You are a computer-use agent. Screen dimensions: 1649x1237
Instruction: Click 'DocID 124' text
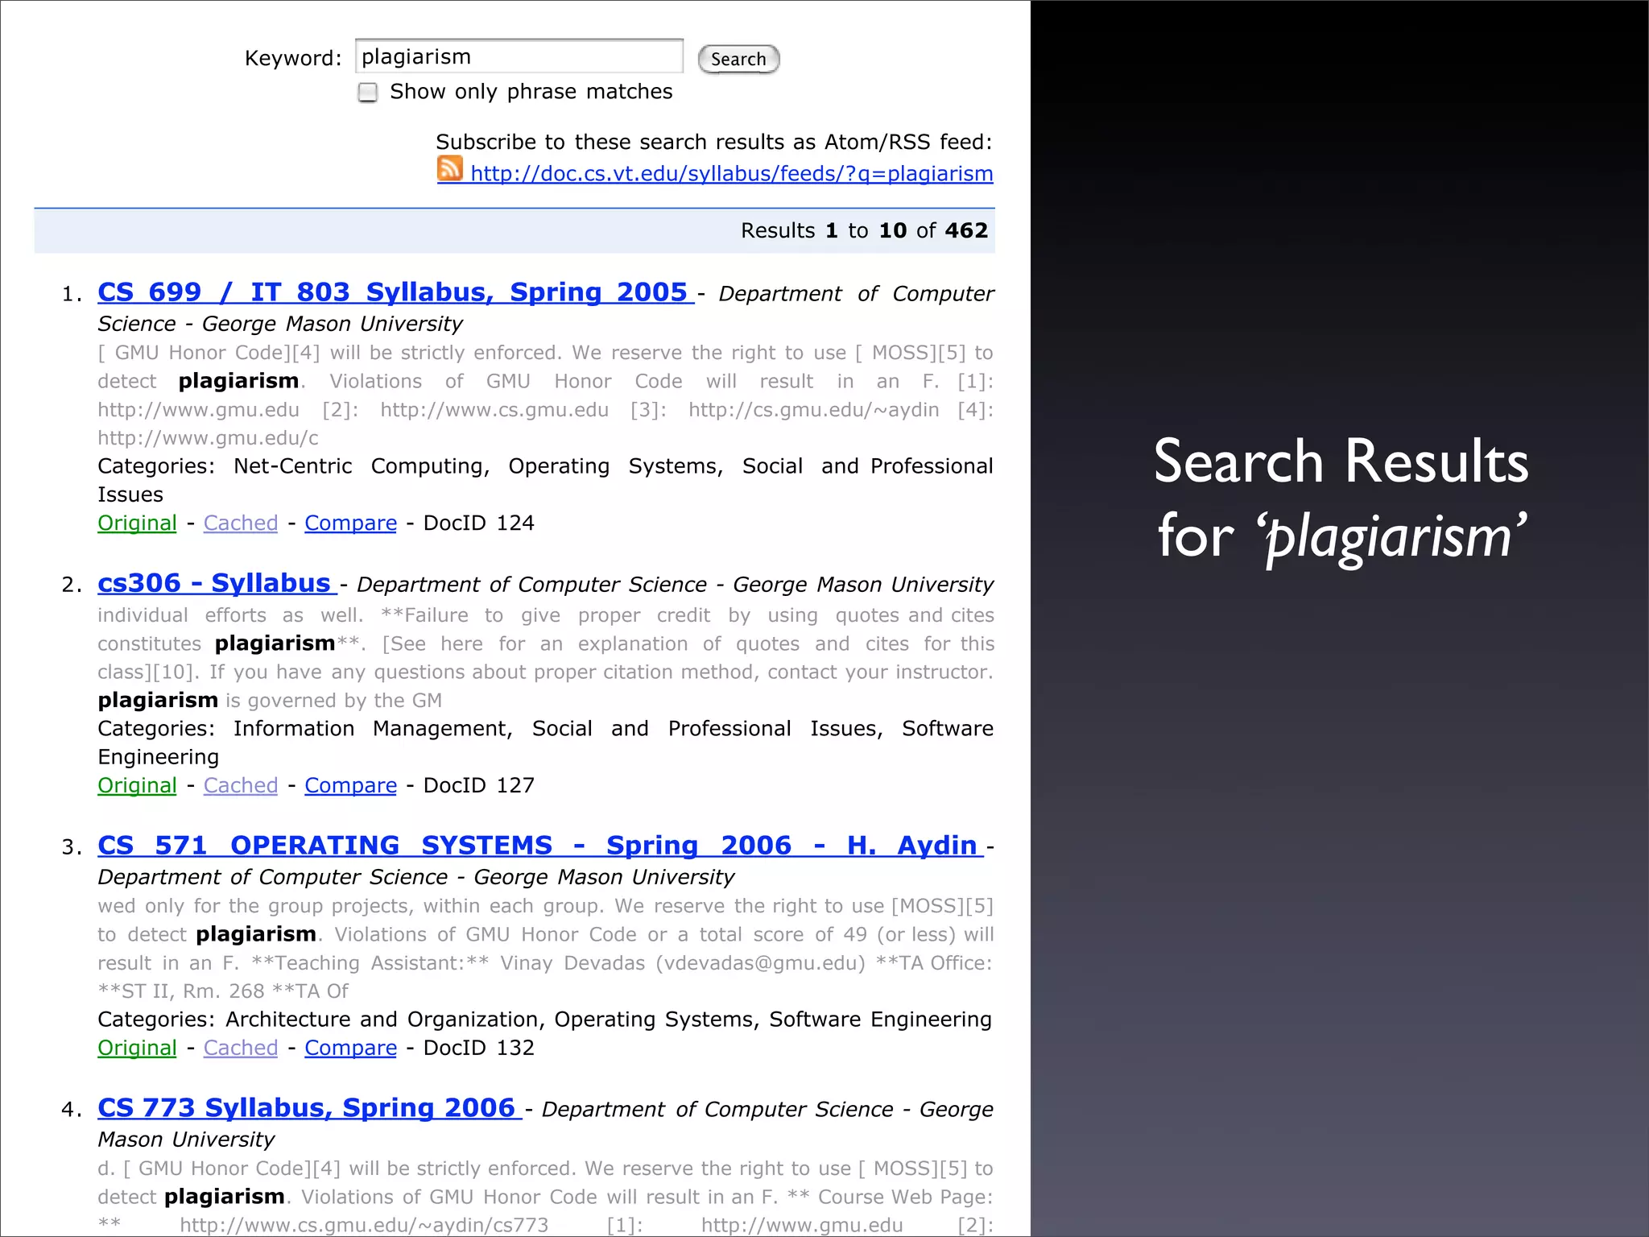point(478,523)
